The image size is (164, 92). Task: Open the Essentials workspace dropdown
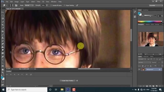[156, 5]
